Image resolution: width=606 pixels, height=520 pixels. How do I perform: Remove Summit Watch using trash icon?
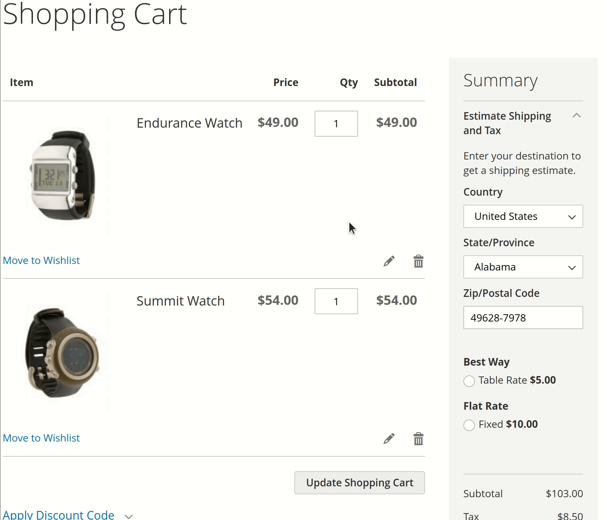418,439
